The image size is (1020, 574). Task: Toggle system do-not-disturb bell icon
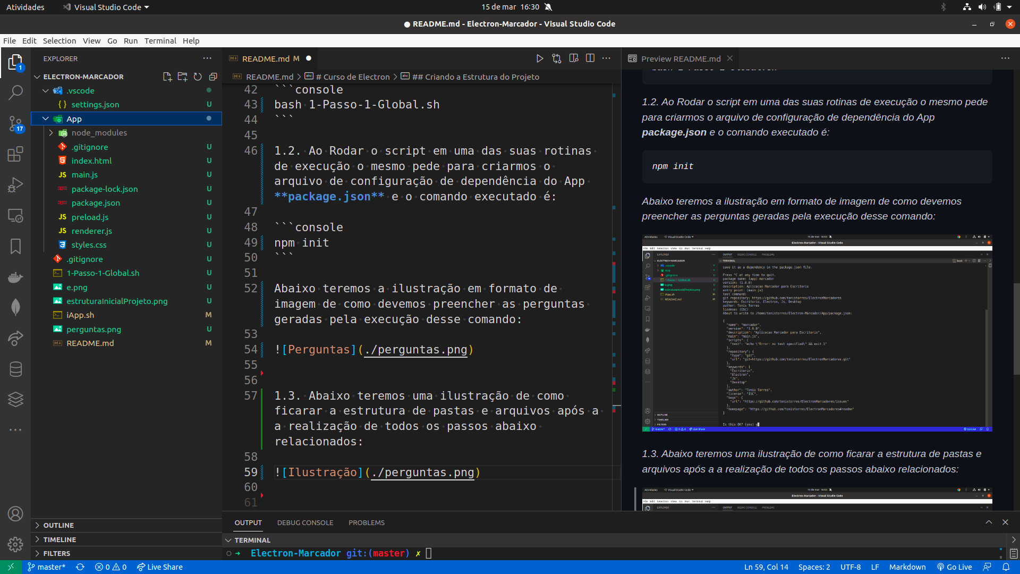548,7
